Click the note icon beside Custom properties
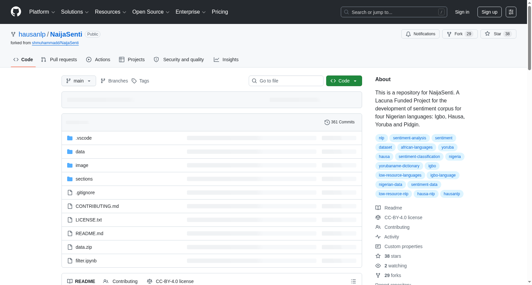 pos(378,246)
